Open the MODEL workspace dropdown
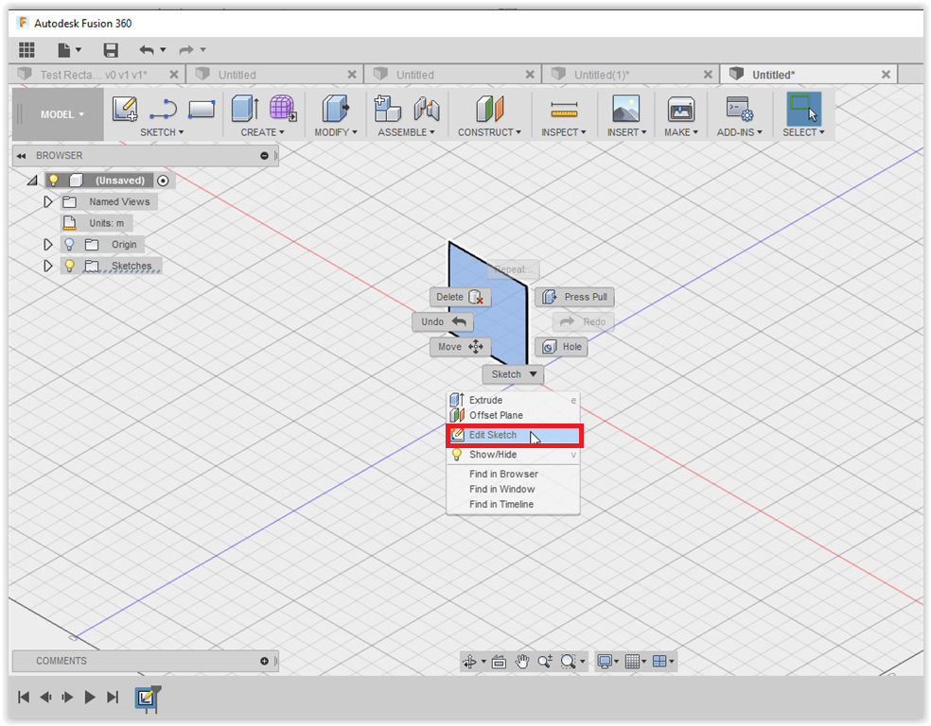 point(61,114)
